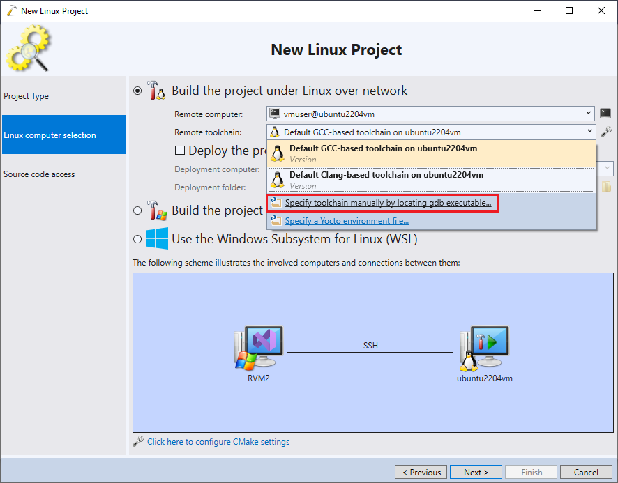Click the hammer-penguin icon for Linux network build

click(156, 90)
